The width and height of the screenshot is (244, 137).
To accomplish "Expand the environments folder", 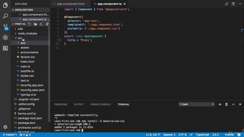I will pyautogui.click(x=29, y=53).
